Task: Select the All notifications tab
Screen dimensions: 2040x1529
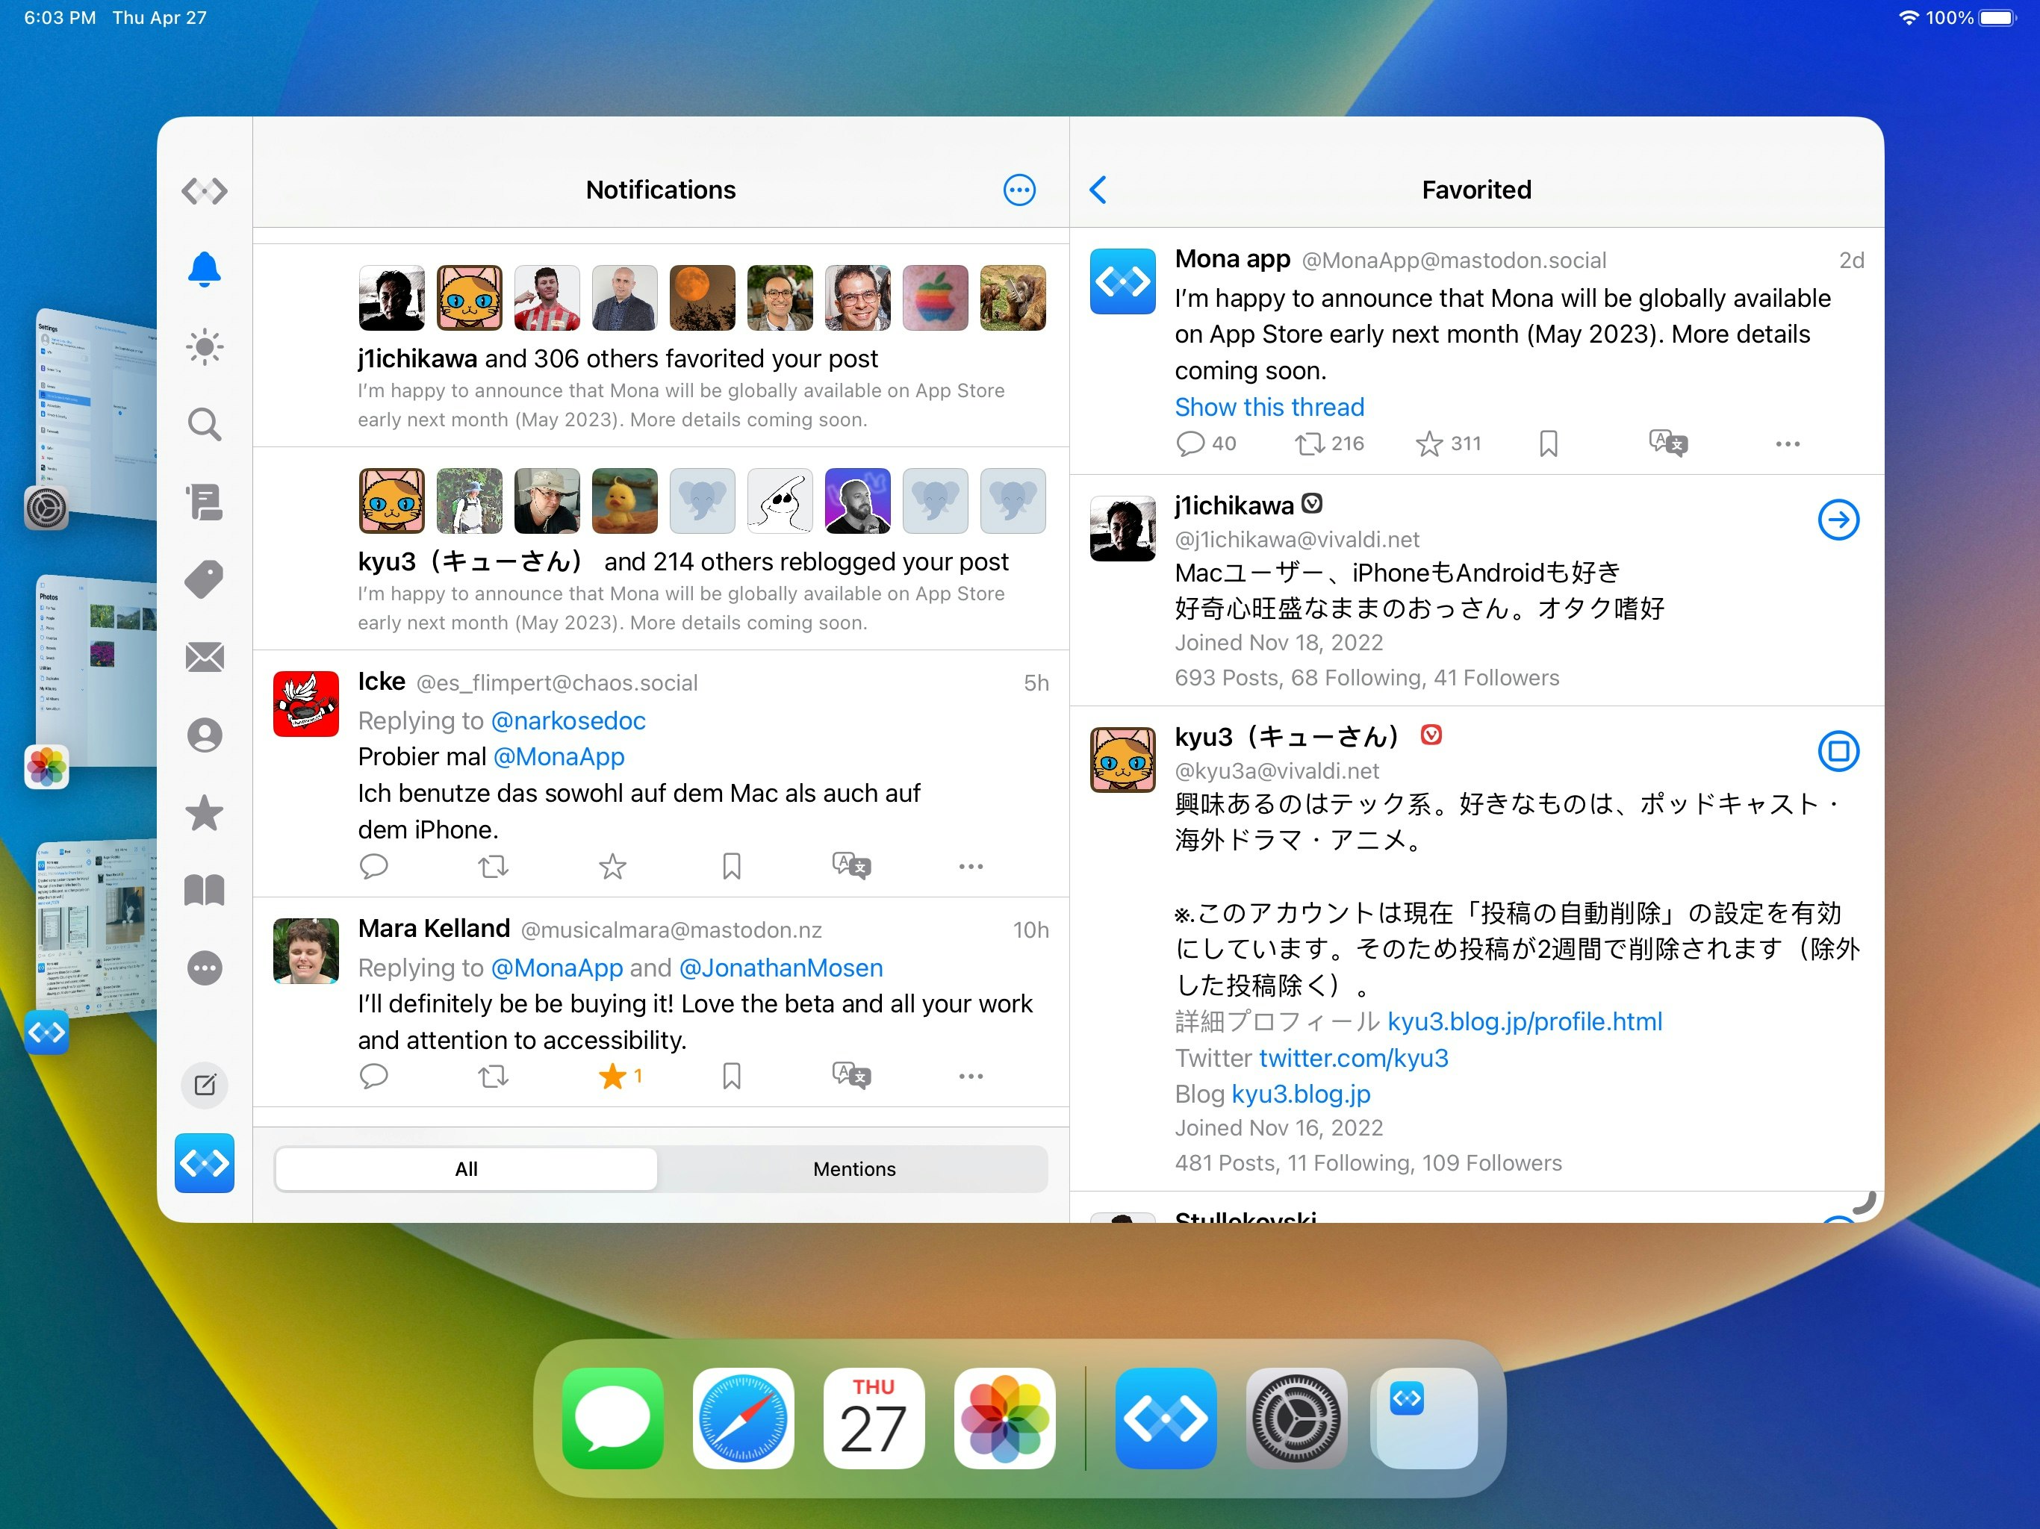Action: point(467,1168)
